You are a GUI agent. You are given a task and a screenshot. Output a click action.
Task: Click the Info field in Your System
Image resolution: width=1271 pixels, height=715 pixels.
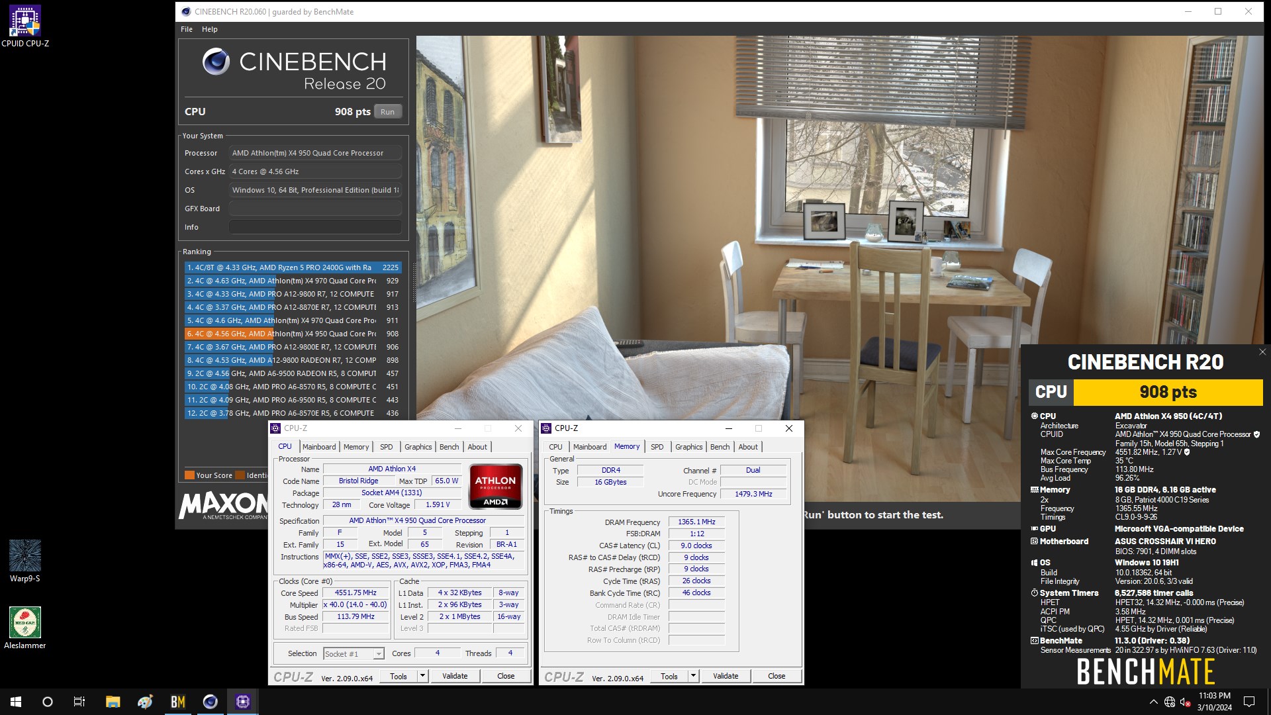tap(315, 227)
